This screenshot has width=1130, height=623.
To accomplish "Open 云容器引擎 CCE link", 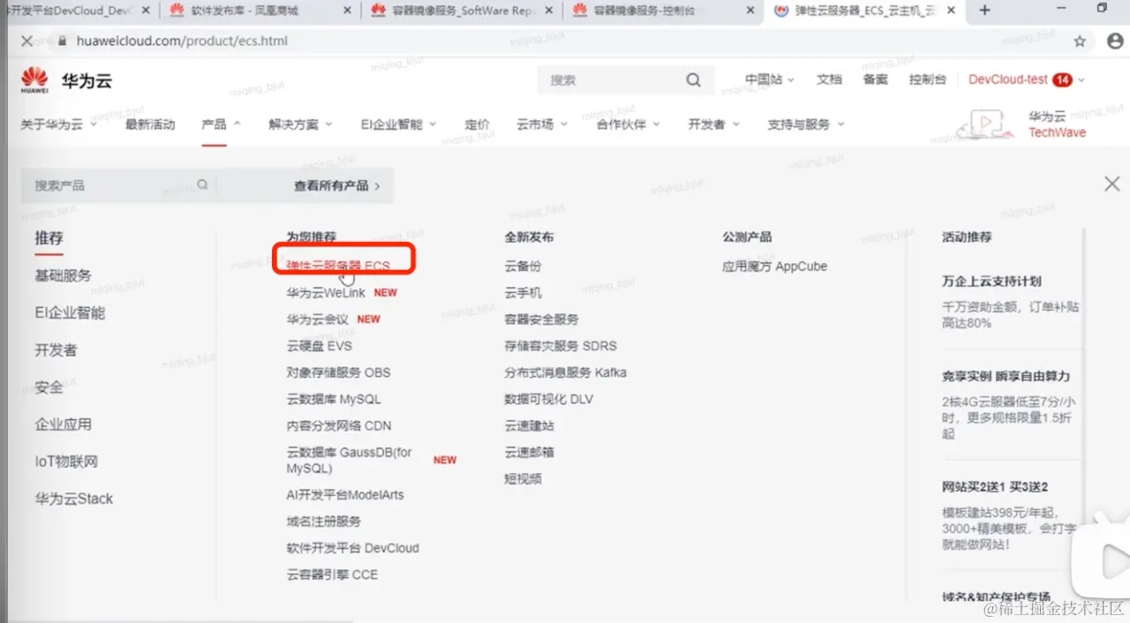I will click(x=332, y=574).
